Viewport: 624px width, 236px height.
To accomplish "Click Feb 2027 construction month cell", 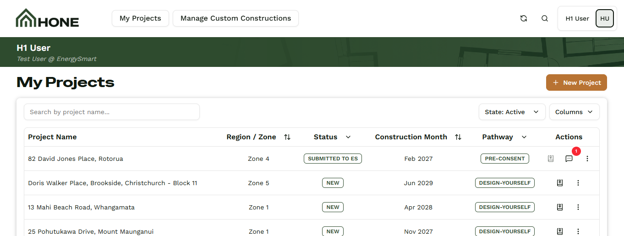I will tap(418, 159).
